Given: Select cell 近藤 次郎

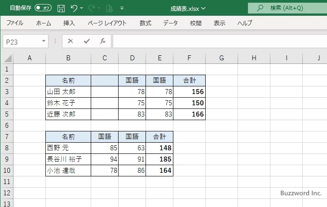Looking at the screenshot, I should click(68, 114).
